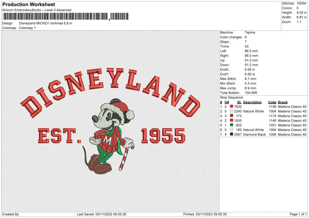The width and height of the screenshot is (309, 218).
Task: Click 'Wilcom EmbroideryStudio – Level 3 Advanced' text
Action: (x=37, y=10)
